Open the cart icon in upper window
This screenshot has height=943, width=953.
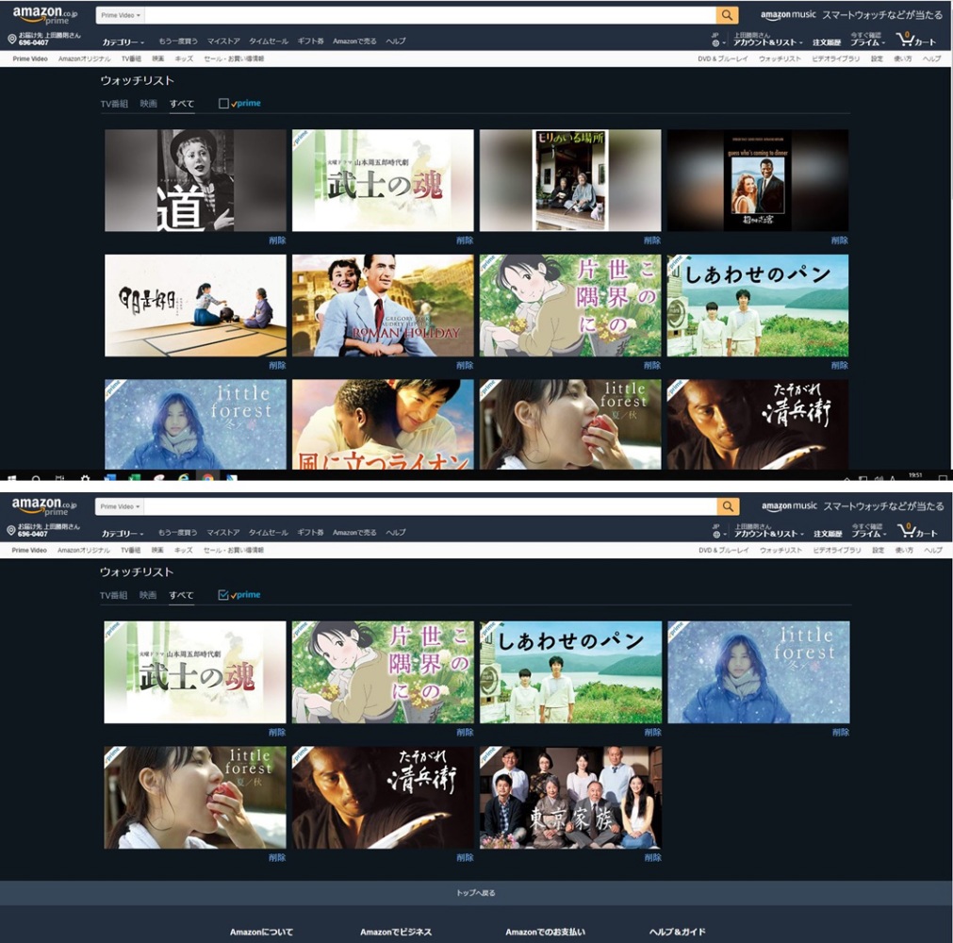coord(916,40)
